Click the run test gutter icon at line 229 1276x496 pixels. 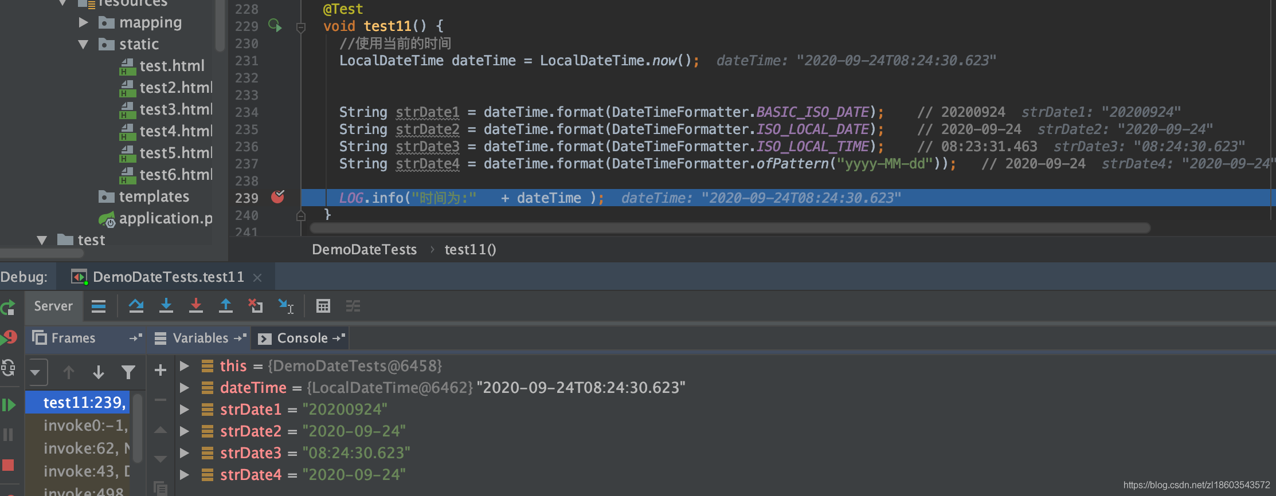pos(276,25)
